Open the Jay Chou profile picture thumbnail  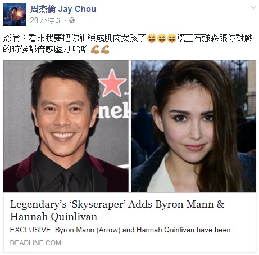pos(15,15)
